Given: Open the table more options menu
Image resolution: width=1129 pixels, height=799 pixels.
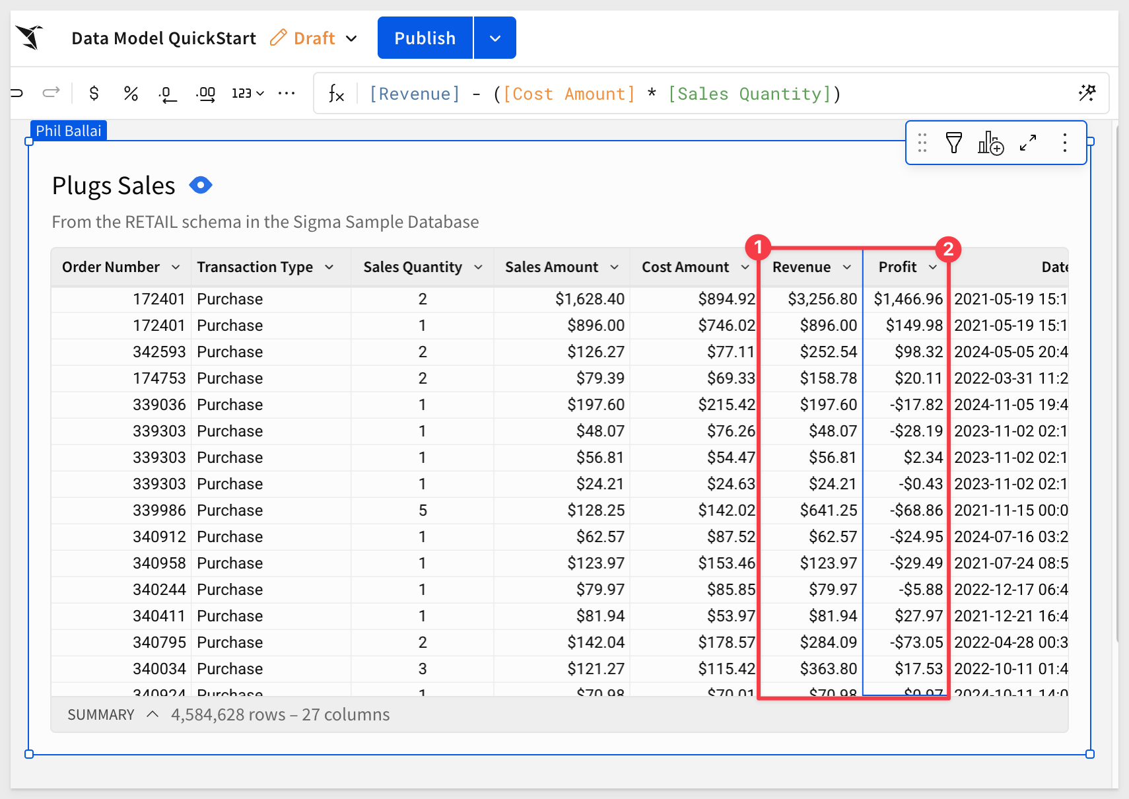Looking at the screenshot, I should click(1064, 143).
